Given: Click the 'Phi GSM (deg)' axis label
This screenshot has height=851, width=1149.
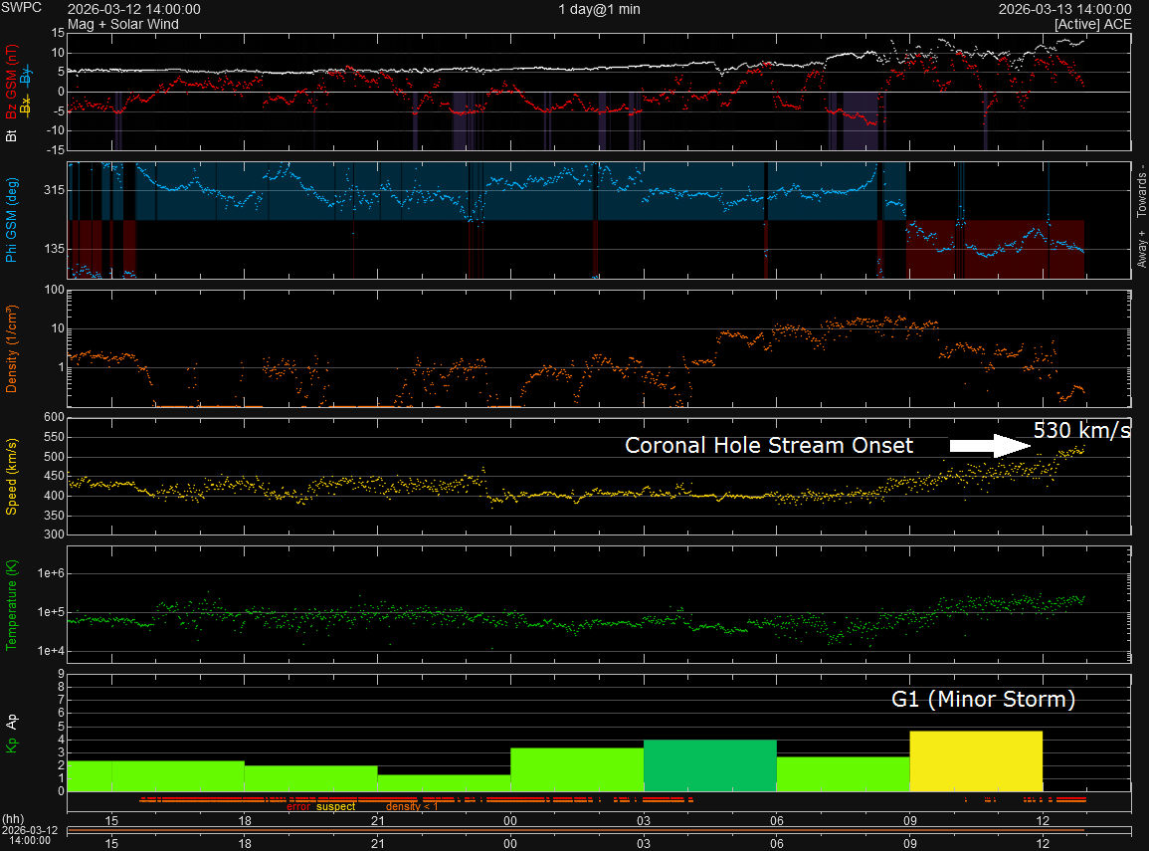Looking at the screenshot, I should click(11, 220).
